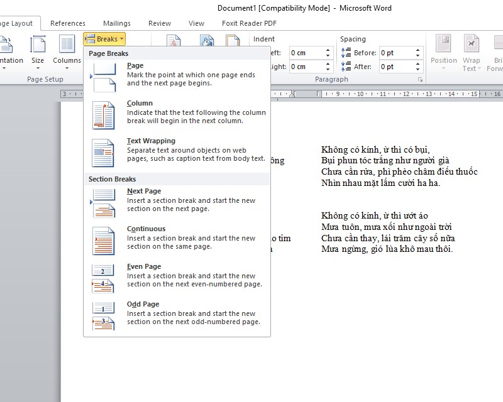503x402 pixels.
Task: Switch to the View tab
Action: click(x=196, y=23)
